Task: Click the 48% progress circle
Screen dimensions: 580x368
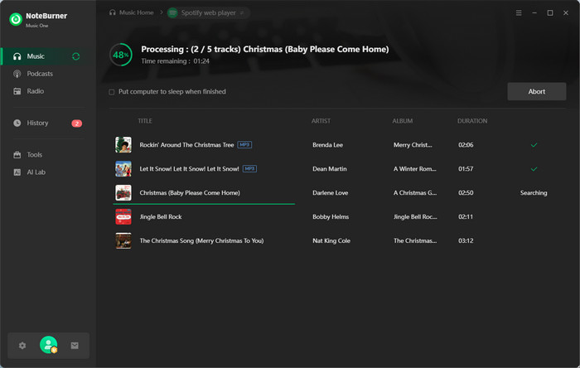Action: (x=121, y=55)
